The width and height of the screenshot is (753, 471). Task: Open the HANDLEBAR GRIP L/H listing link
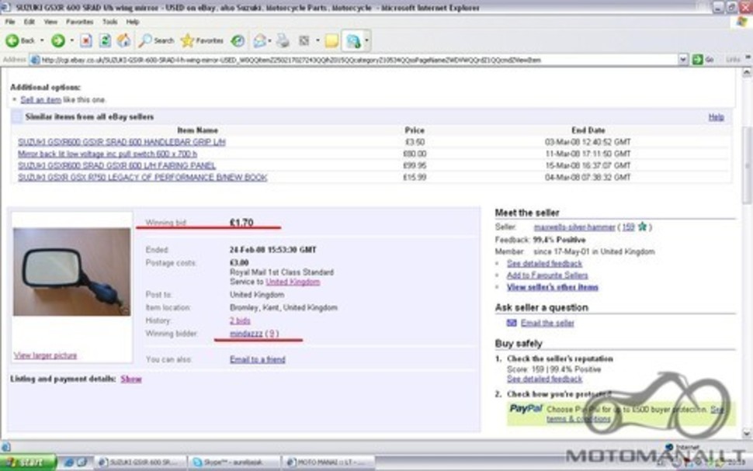[122, 142]
